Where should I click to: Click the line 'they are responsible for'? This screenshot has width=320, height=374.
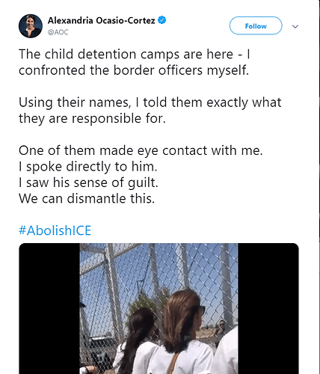click(x=92, y=118)
